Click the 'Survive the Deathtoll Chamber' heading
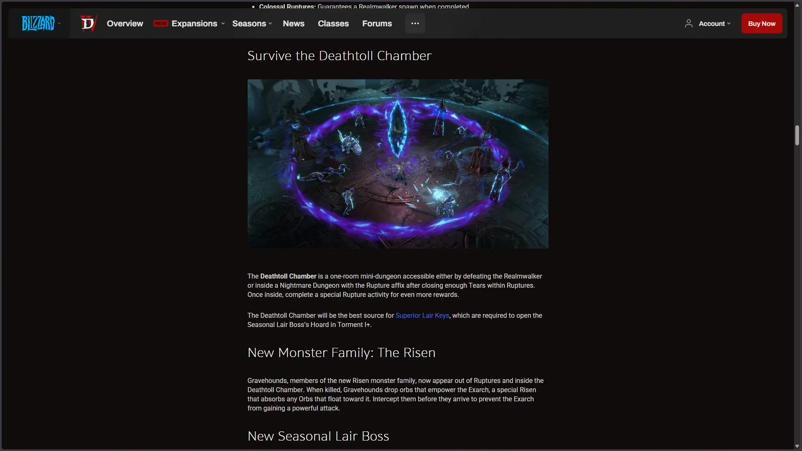The image size is (802, 451). tap(339, 56)
